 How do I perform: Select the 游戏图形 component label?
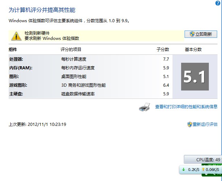18,85
